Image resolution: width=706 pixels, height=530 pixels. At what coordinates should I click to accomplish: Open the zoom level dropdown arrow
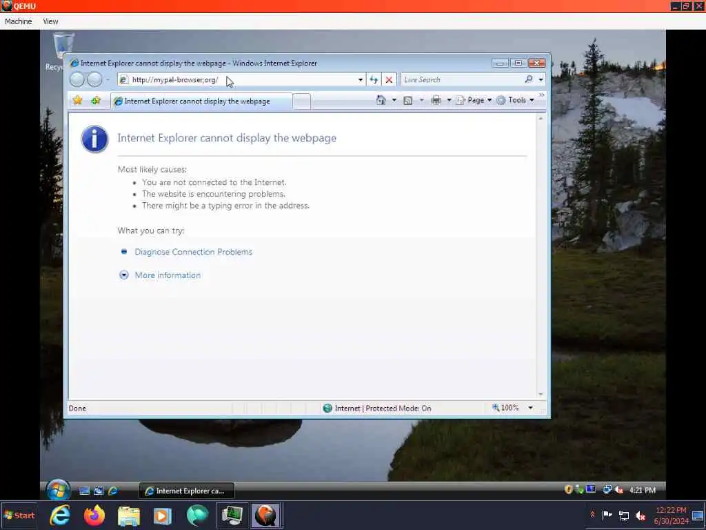pos(530,408)
